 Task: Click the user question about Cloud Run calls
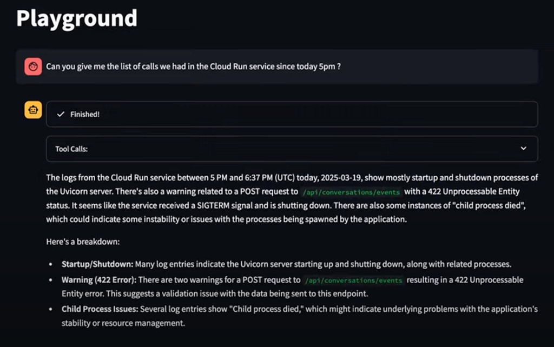point(193,66)
